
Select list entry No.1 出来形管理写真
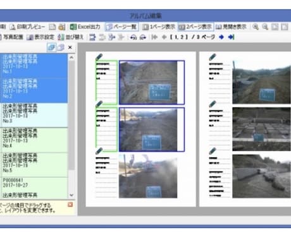(x=34, y=66)
